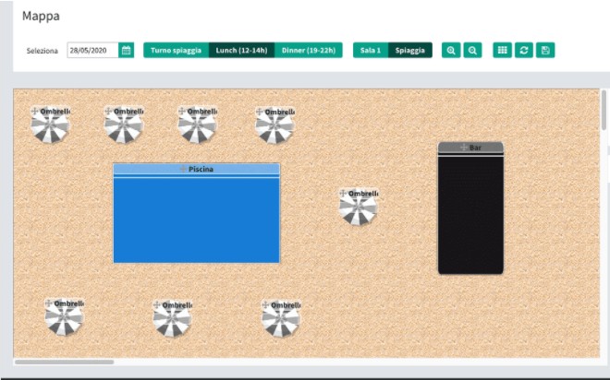Screen dimensions: 610x380
Task: Save the map with floppy icon
Action: point(545,51)
